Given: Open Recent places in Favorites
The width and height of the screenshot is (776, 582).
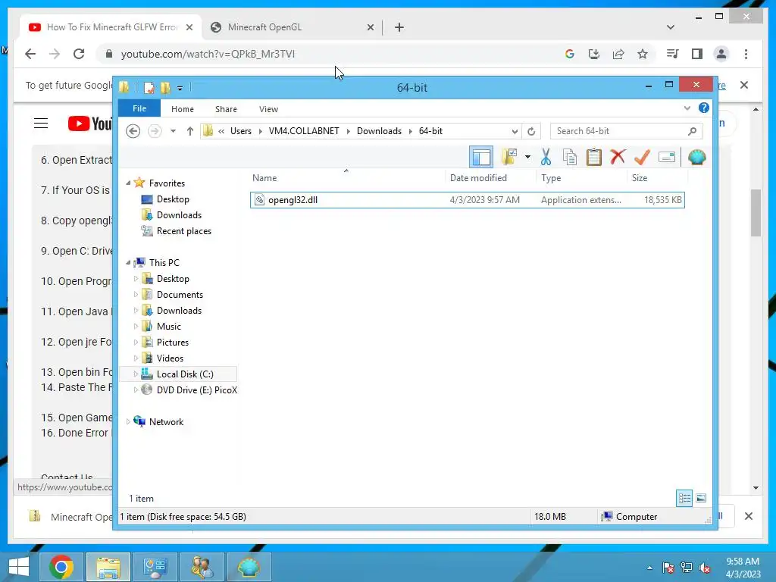Looking at the screenshot, I should pyautogui.click(x=183, y=231).
